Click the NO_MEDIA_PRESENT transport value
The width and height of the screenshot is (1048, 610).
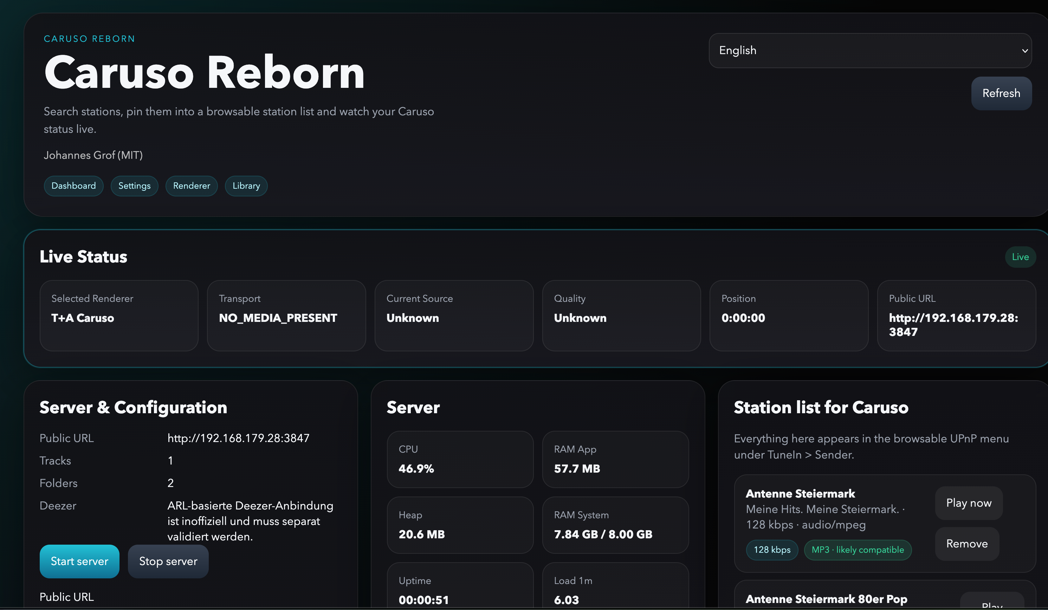[x=278, y=318]
